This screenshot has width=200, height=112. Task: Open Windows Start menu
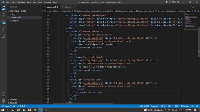click(2, 110)
